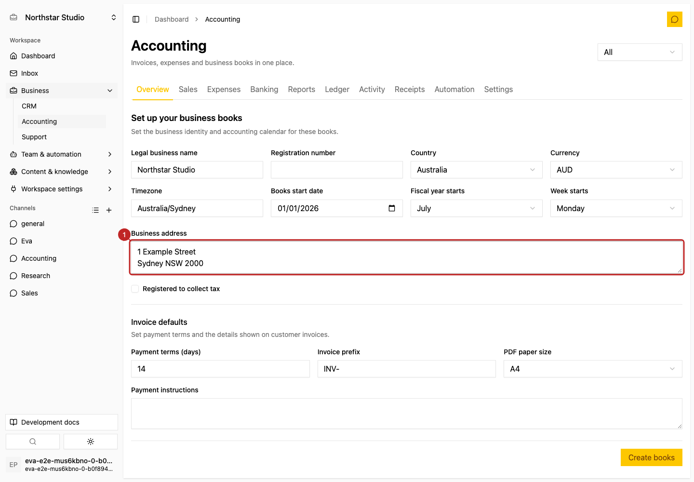Click the Research channel bubble icon
The image size is (694, 482).
13,276
